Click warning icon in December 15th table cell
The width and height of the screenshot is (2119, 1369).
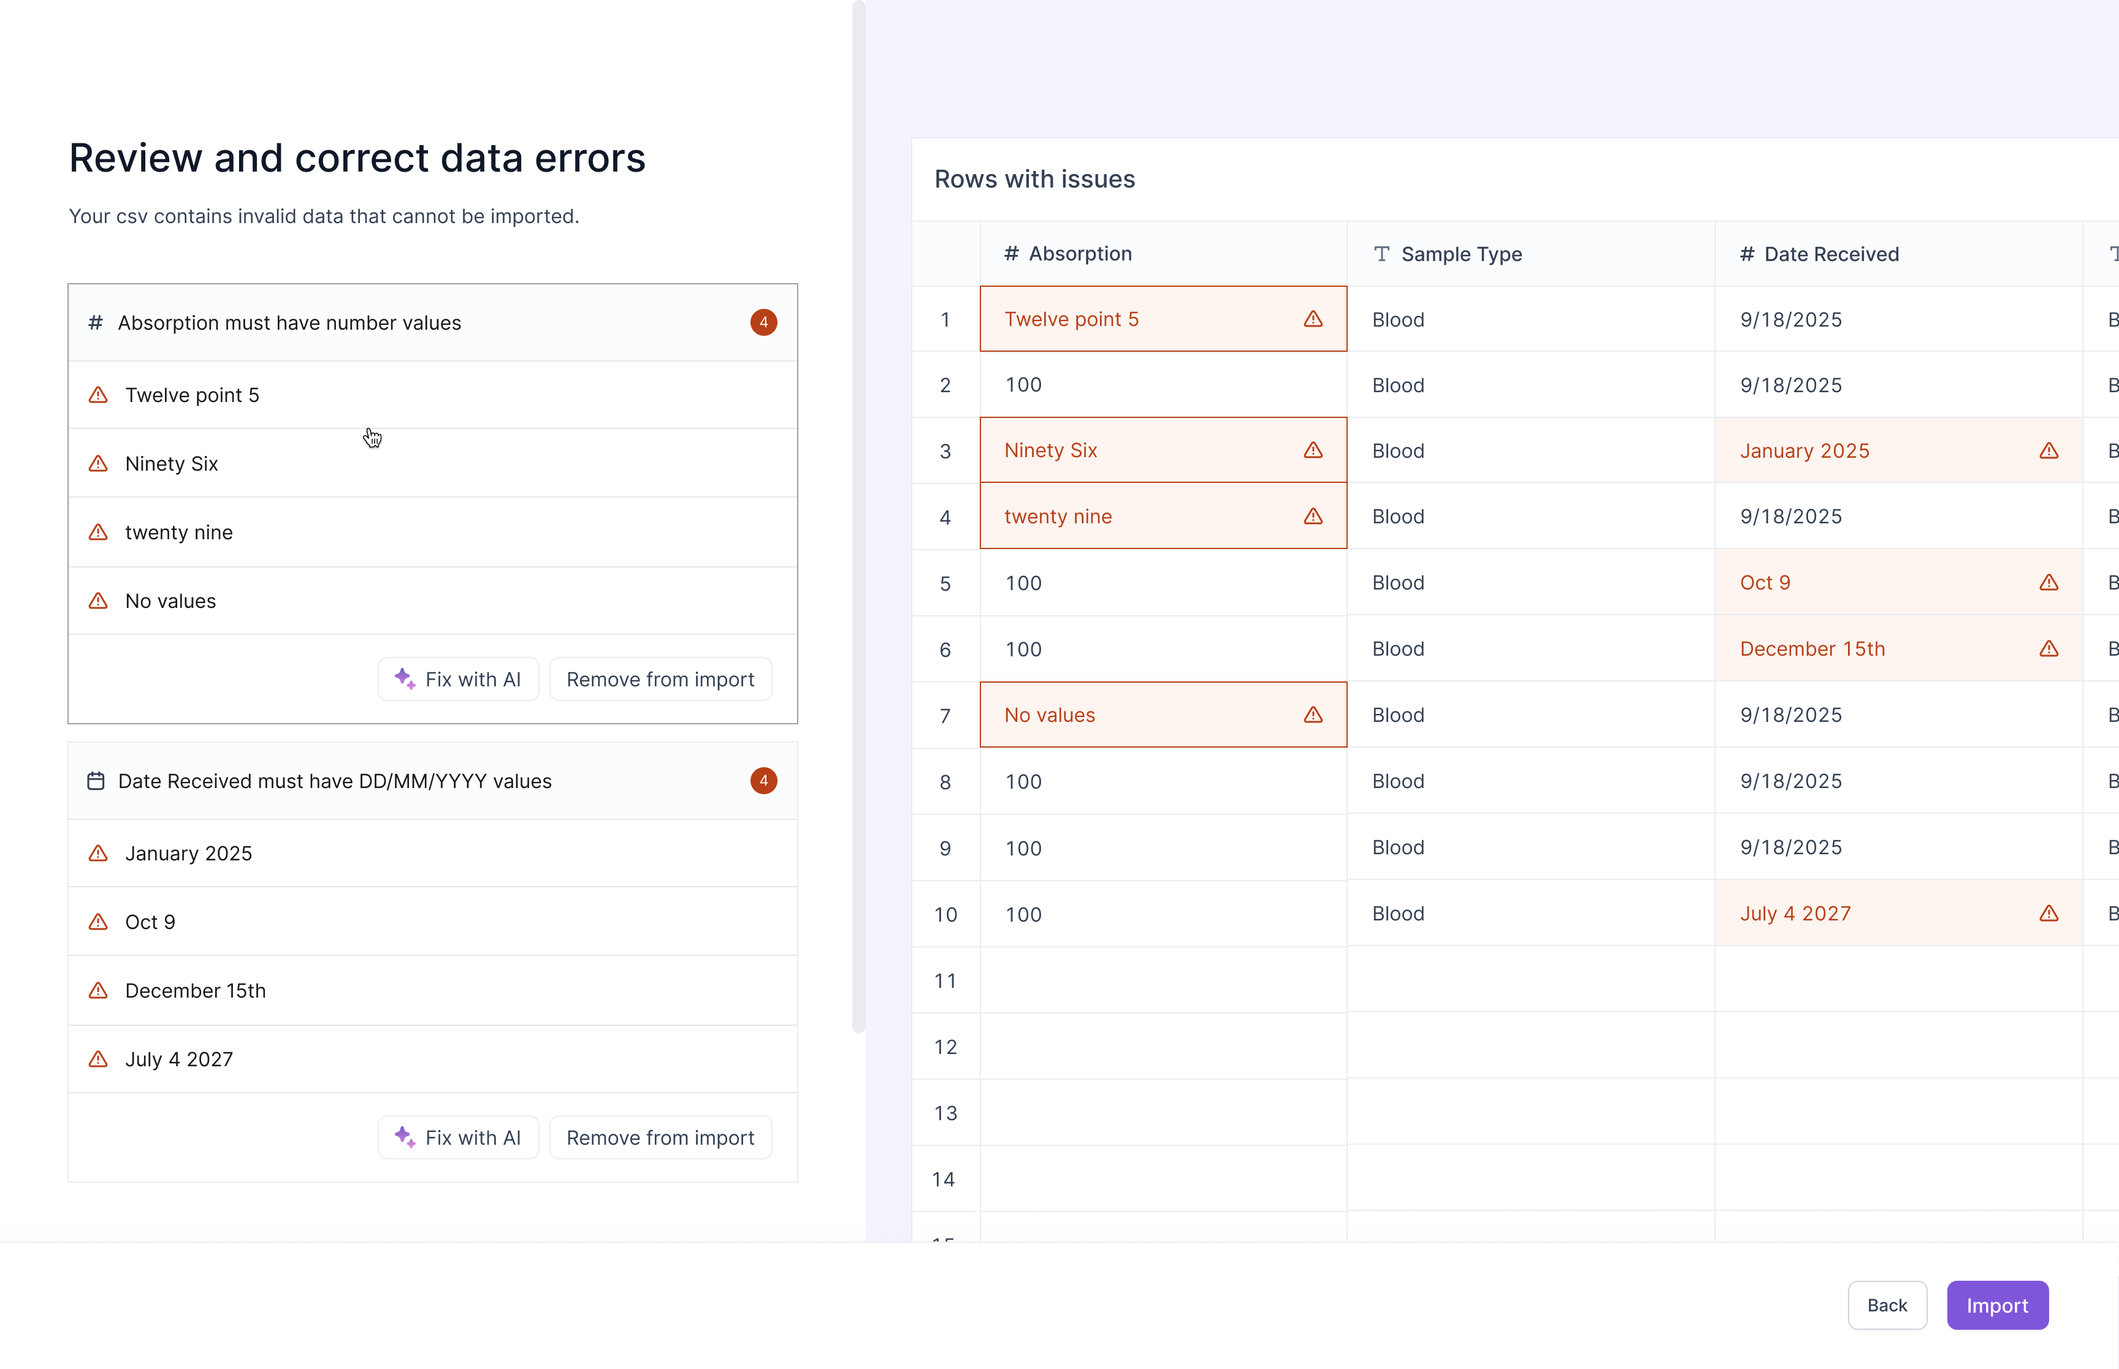[x=2048, y=649]
